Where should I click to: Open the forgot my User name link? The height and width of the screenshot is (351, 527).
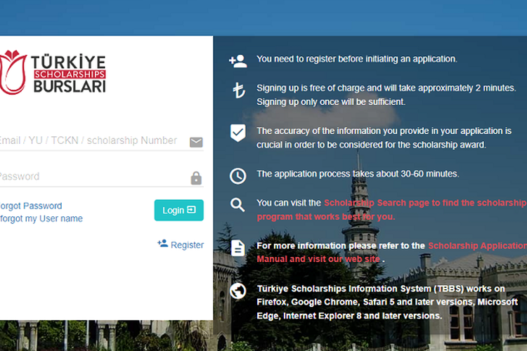tap(41, 218)
